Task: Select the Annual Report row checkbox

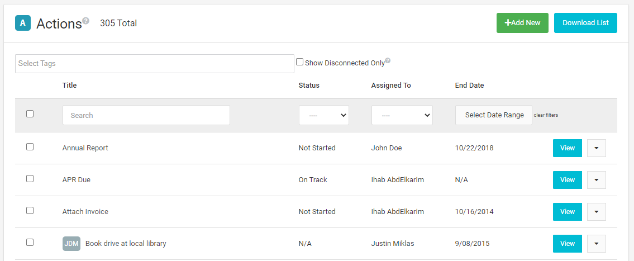Action: click(30, 147)
